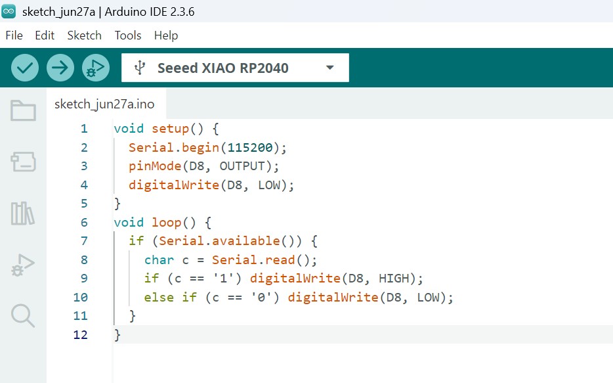The image size is (613, 383).
Task: Click line number 9 in the gutter
Action: coord(84,279)
